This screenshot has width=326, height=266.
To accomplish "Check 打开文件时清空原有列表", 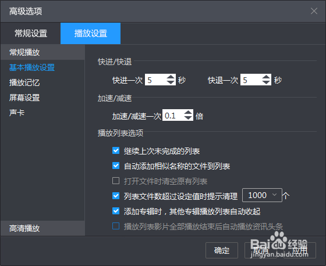I will tap(116, 181).
